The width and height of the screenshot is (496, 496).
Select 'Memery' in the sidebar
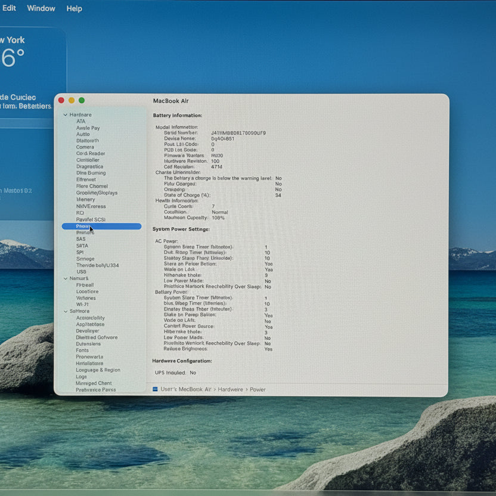tap(85, 200)
